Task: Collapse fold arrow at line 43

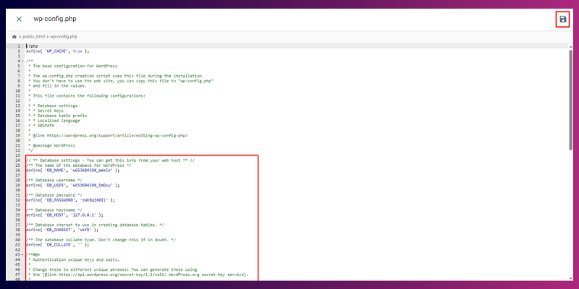Action: pos(22,255)
